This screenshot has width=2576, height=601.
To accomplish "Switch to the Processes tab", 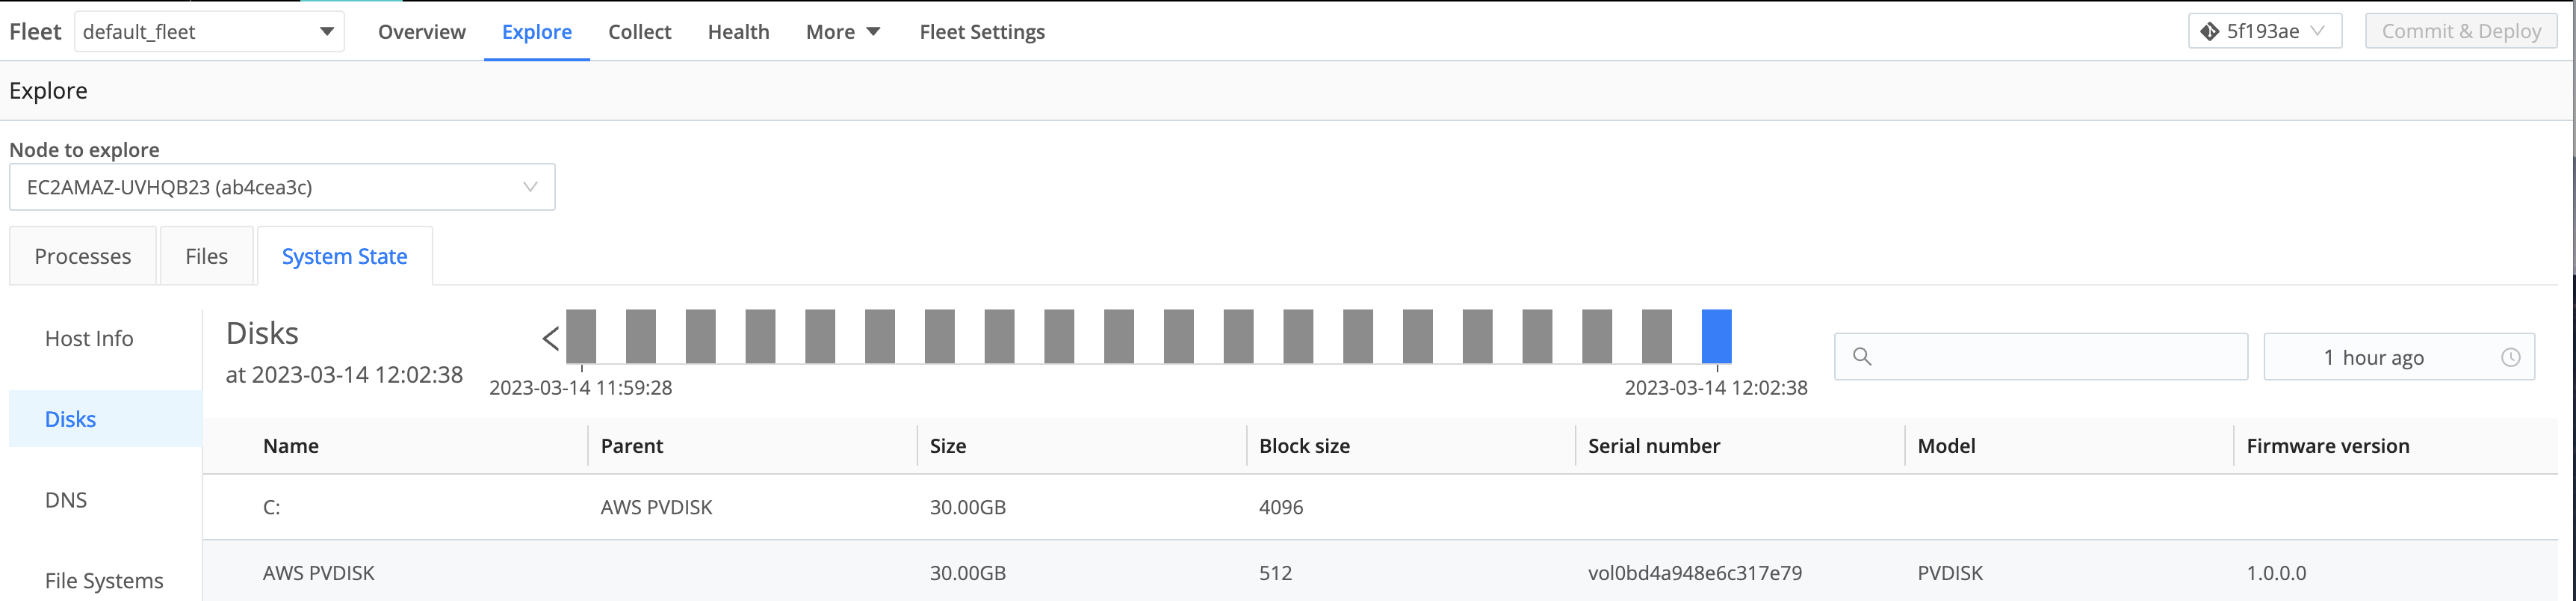I will coord(83,257).
